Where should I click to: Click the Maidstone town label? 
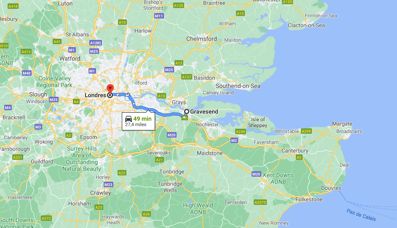(x=210, y=153)
